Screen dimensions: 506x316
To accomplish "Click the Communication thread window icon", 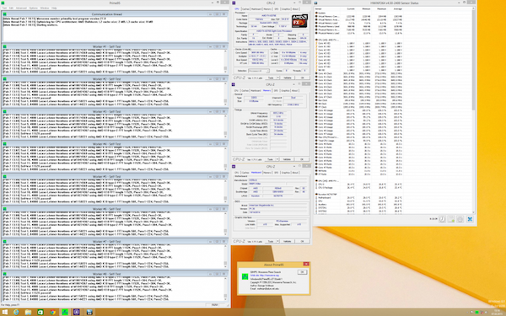I will 5,14.
